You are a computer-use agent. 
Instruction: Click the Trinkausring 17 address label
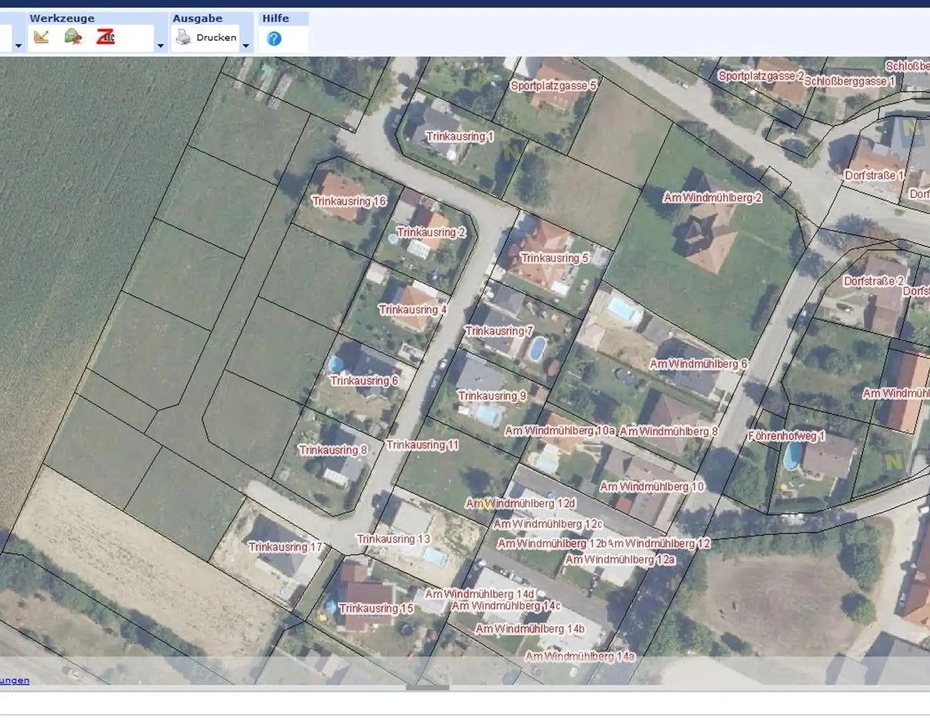(x=285, y=547)
